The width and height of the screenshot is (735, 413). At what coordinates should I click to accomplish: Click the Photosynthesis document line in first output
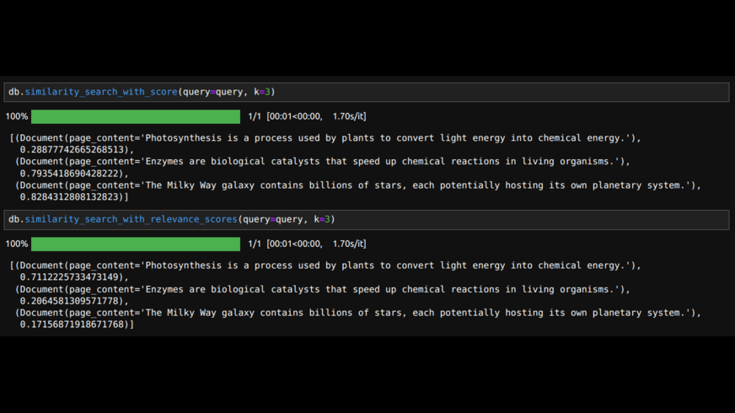coord(325,138)
